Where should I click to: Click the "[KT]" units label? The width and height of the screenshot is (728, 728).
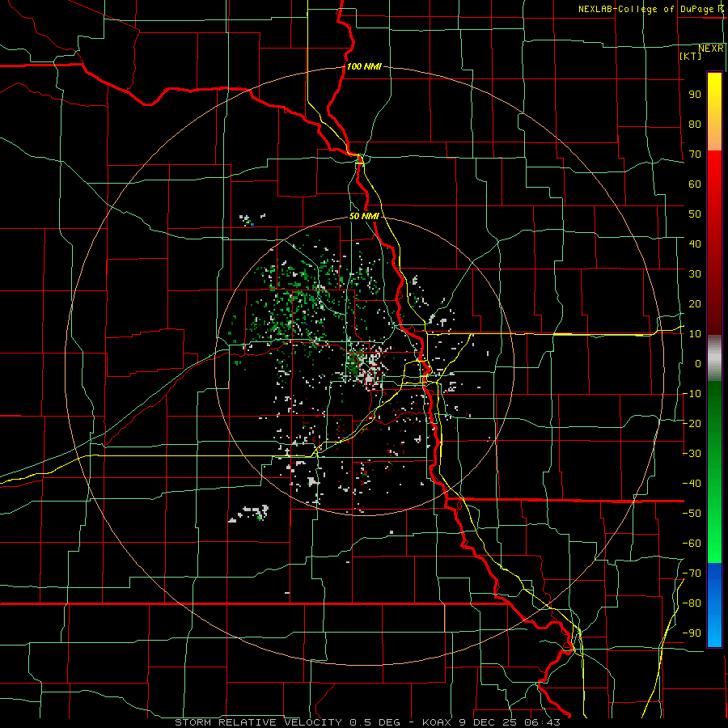691,56
